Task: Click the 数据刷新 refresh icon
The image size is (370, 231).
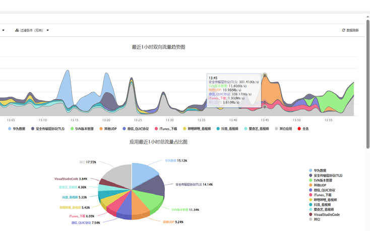Action: click(x=344, y=30)
